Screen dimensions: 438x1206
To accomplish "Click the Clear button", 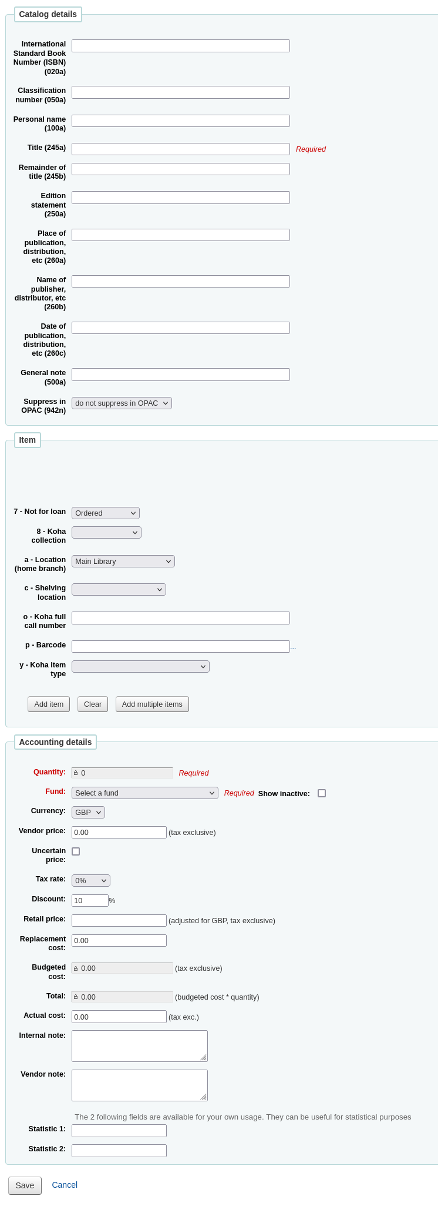I will [x=93, y=704].
